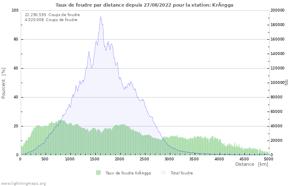The image size is (290, 186).
Task: Click the green Taux de foudre legend swatch
Action: pyautogui.click(x=98, y=173)
